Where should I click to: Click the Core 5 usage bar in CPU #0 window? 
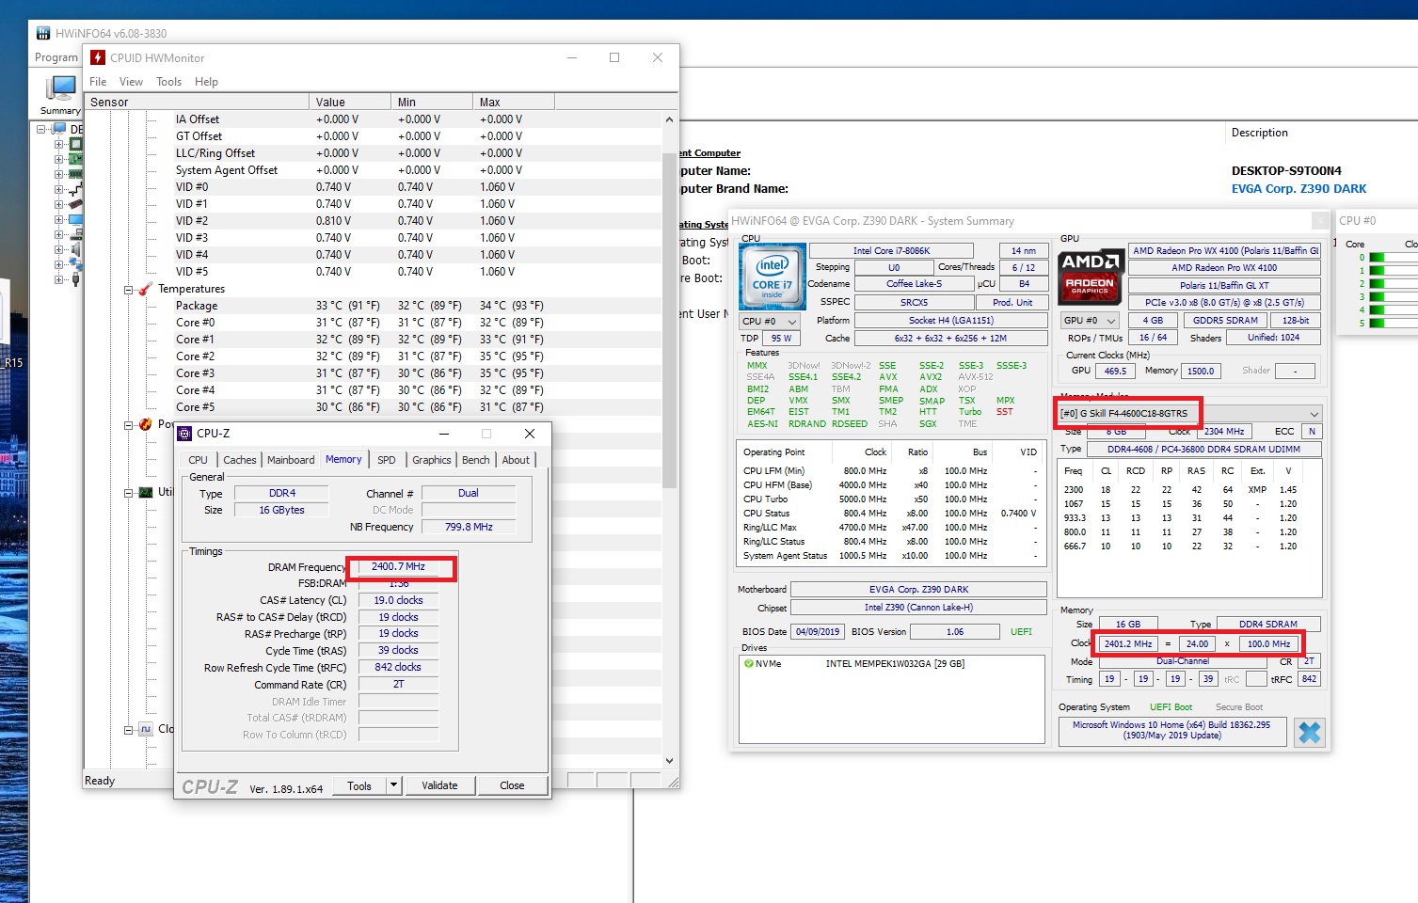click(1394, 323)
